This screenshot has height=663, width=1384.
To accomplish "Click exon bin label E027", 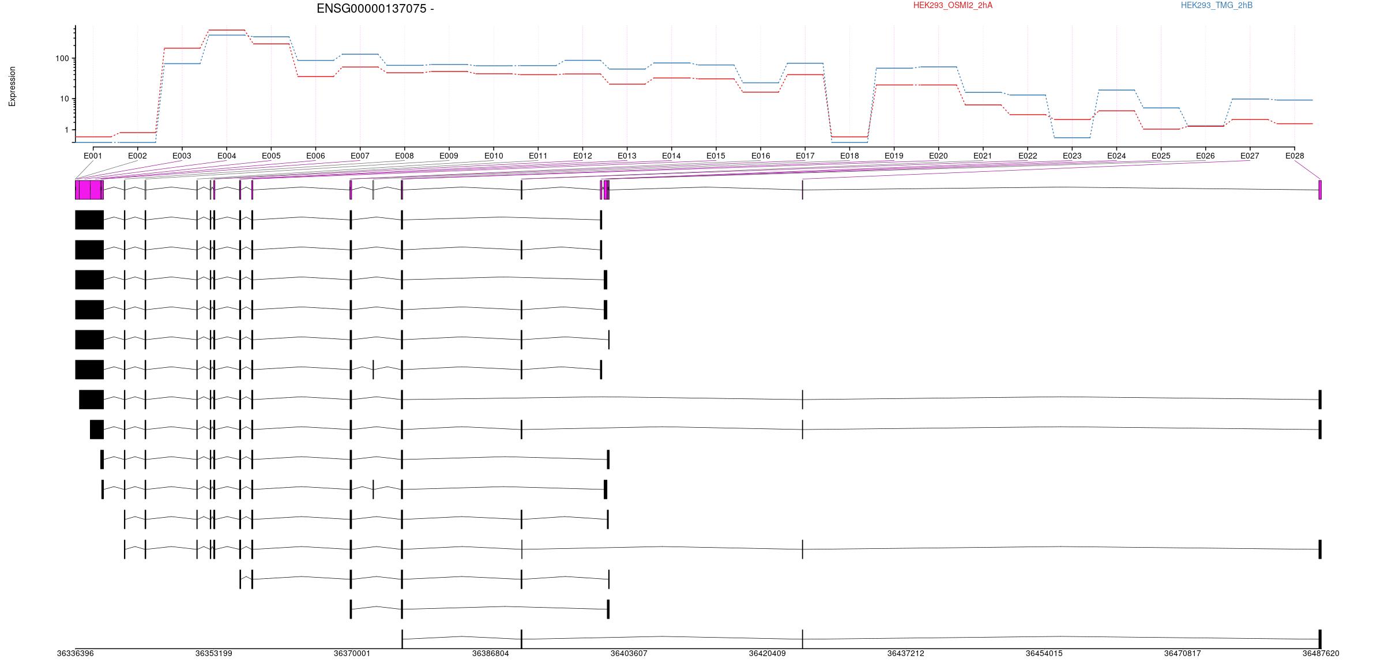I will pyautogui.click(x=1250, y=156).
